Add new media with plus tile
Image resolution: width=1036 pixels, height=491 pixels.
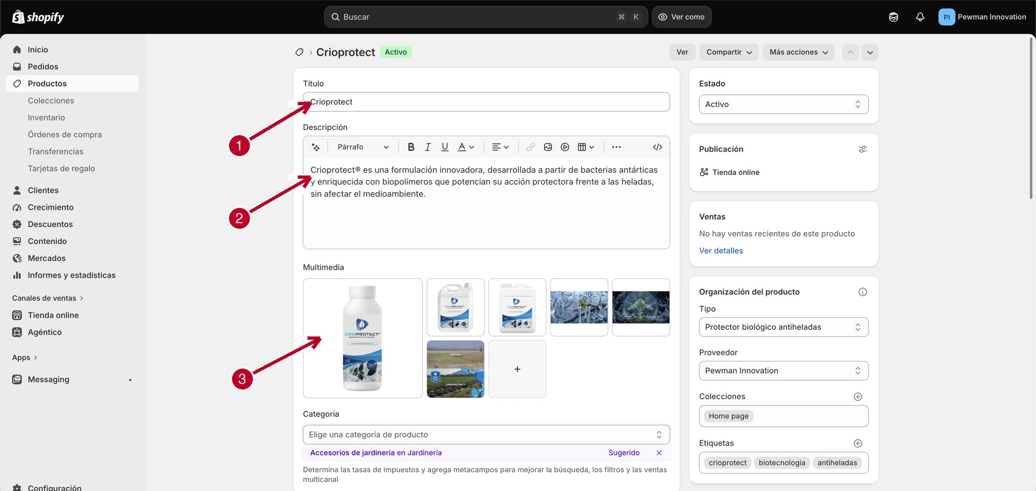(x=517, y=369)
